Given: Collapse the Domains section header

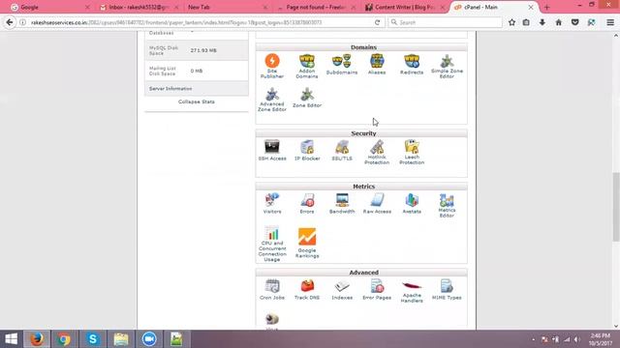Looking at the screenshot, I should pyautogui.click(x=361, y=47).
